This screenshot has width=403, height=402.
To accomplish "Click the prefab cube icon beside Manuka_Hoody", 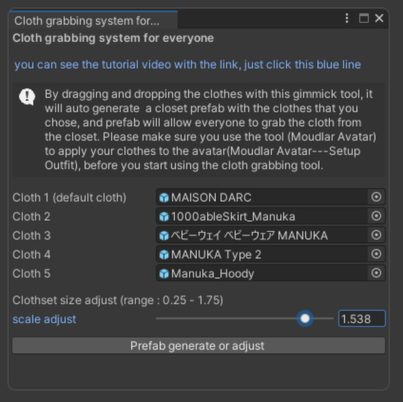I will [164, 273].
